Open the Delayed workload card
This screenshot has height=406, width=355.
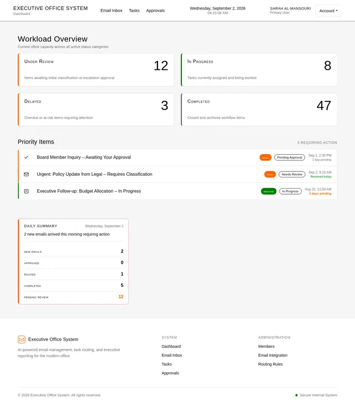click(x=96, y=110)
